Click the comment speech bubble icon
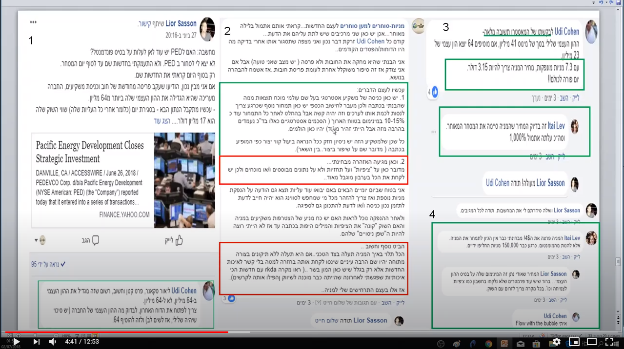 [x=96, y=240]
